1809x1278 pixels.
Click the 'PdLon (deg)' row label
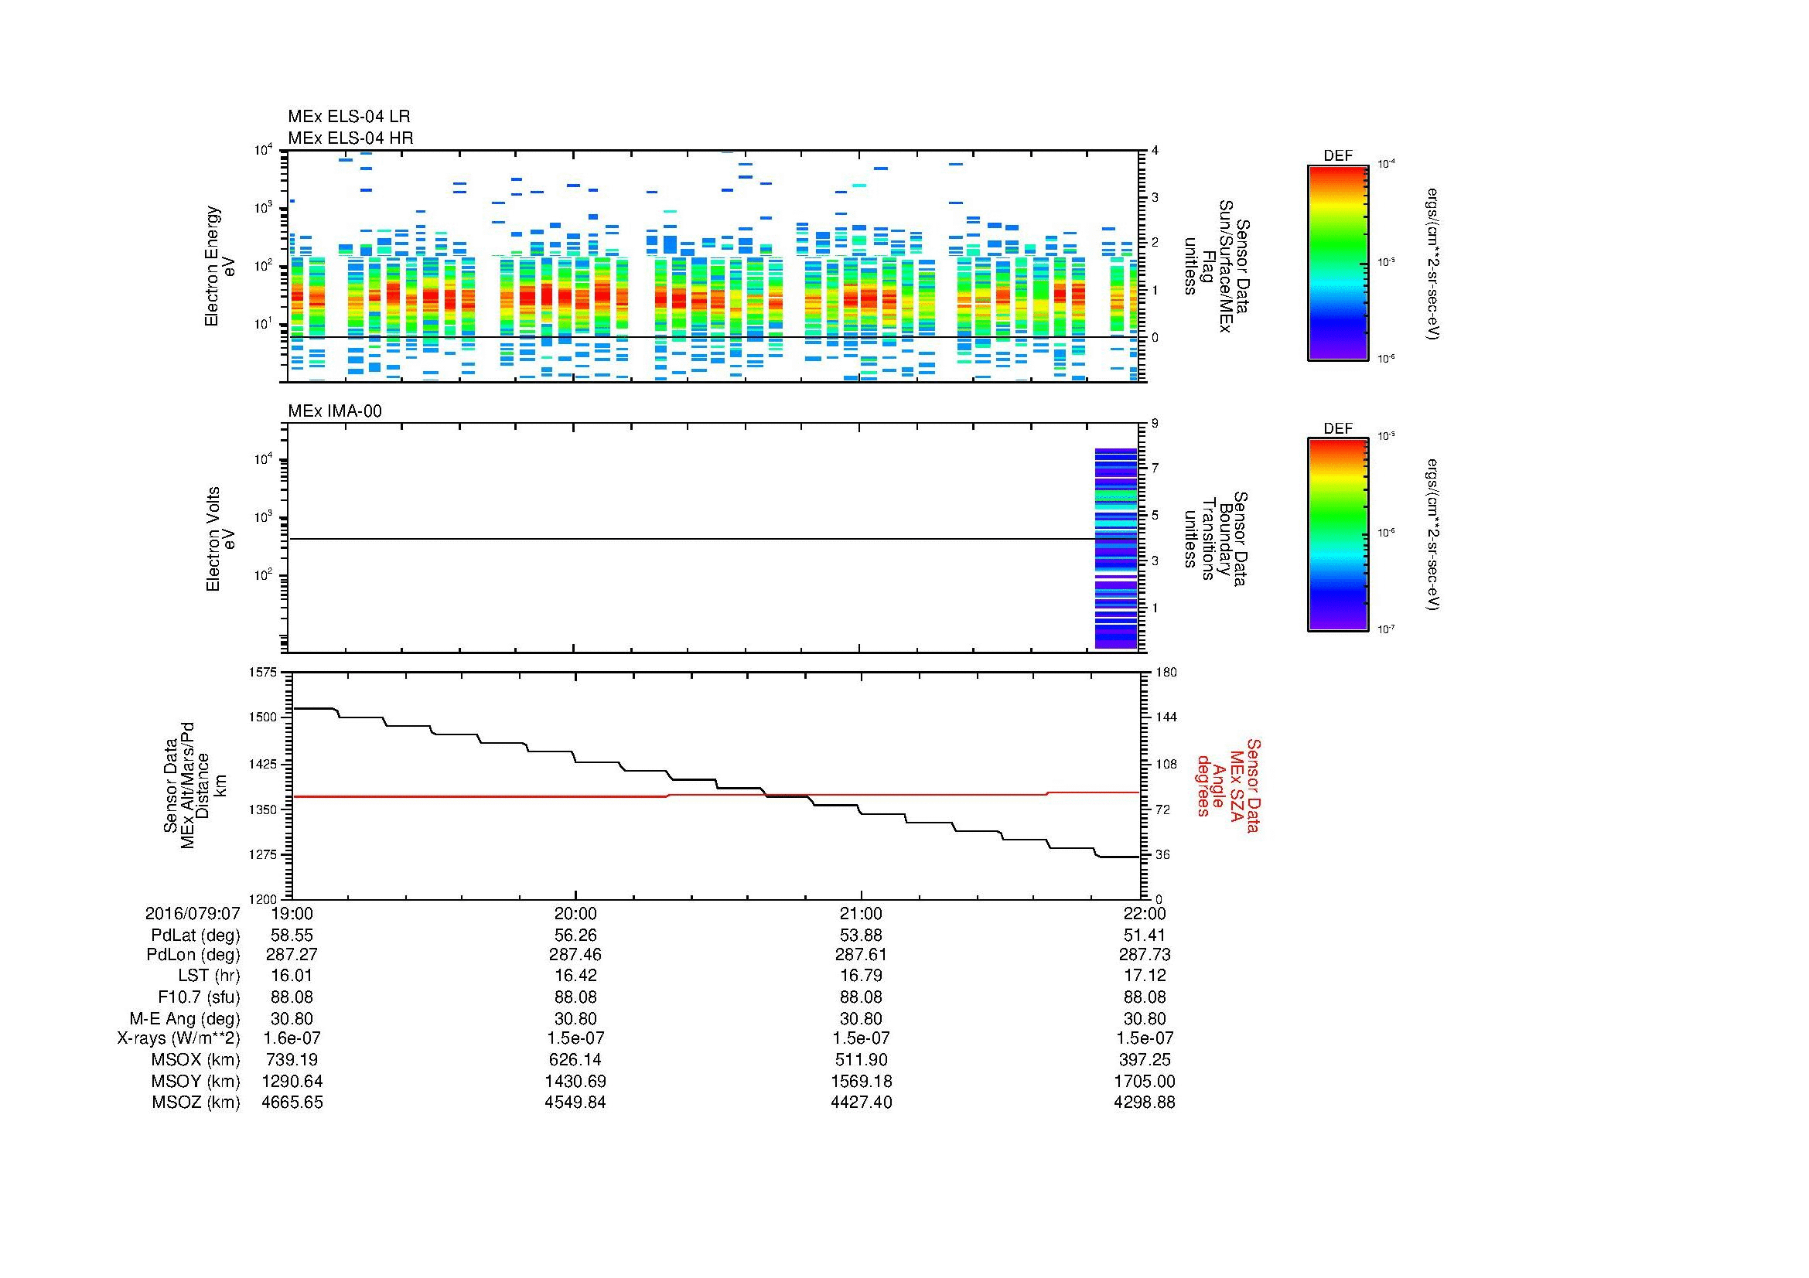tap(193, 955)
